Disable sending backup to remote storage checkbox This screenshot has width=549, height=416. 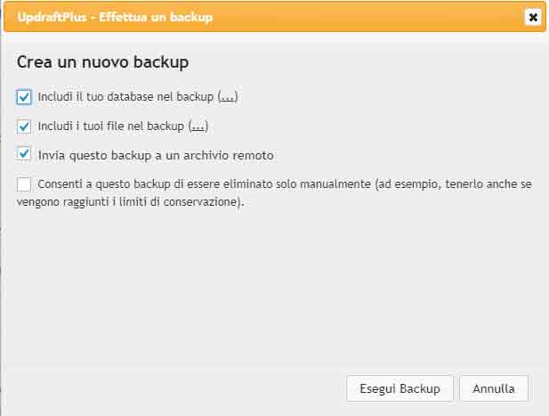[24, 154]
